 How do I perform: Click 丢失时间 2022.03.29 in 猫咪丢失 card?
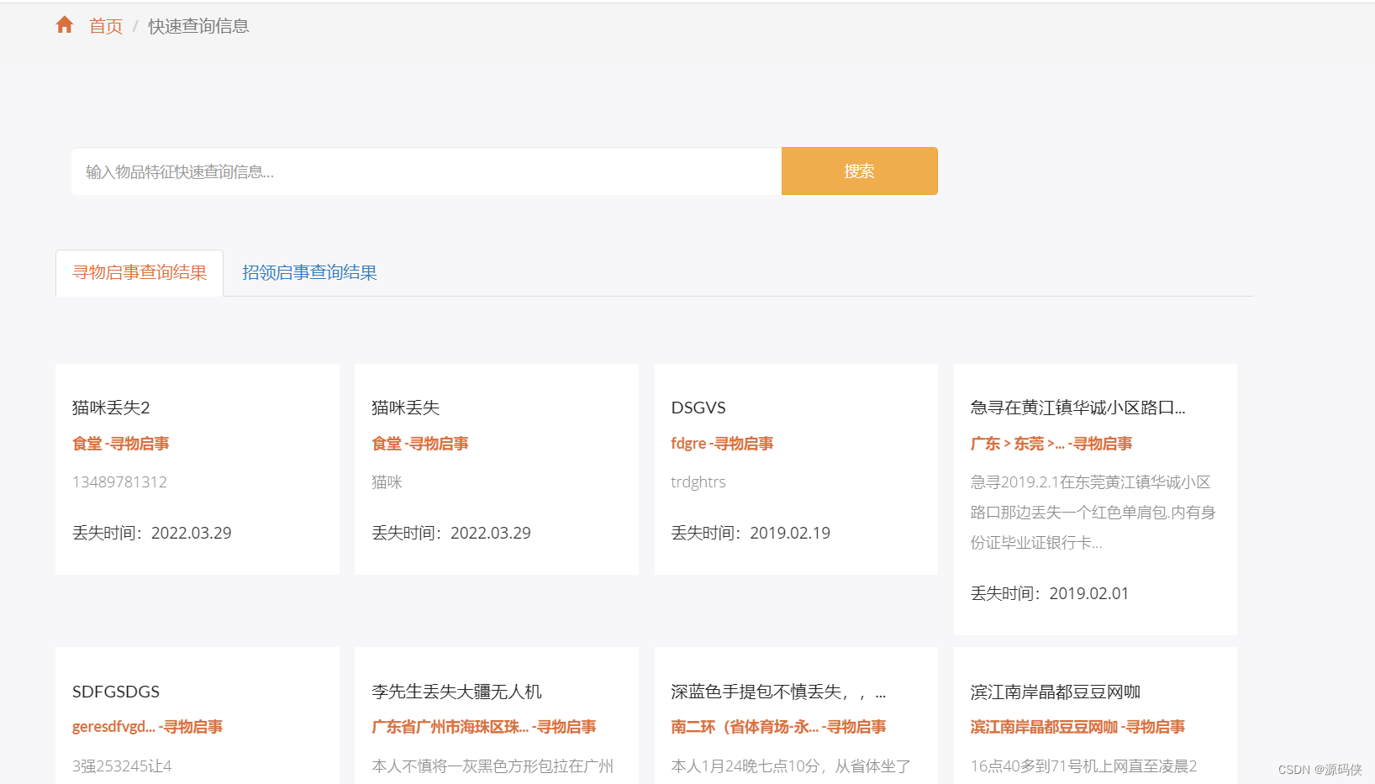(x=451, y=533)
